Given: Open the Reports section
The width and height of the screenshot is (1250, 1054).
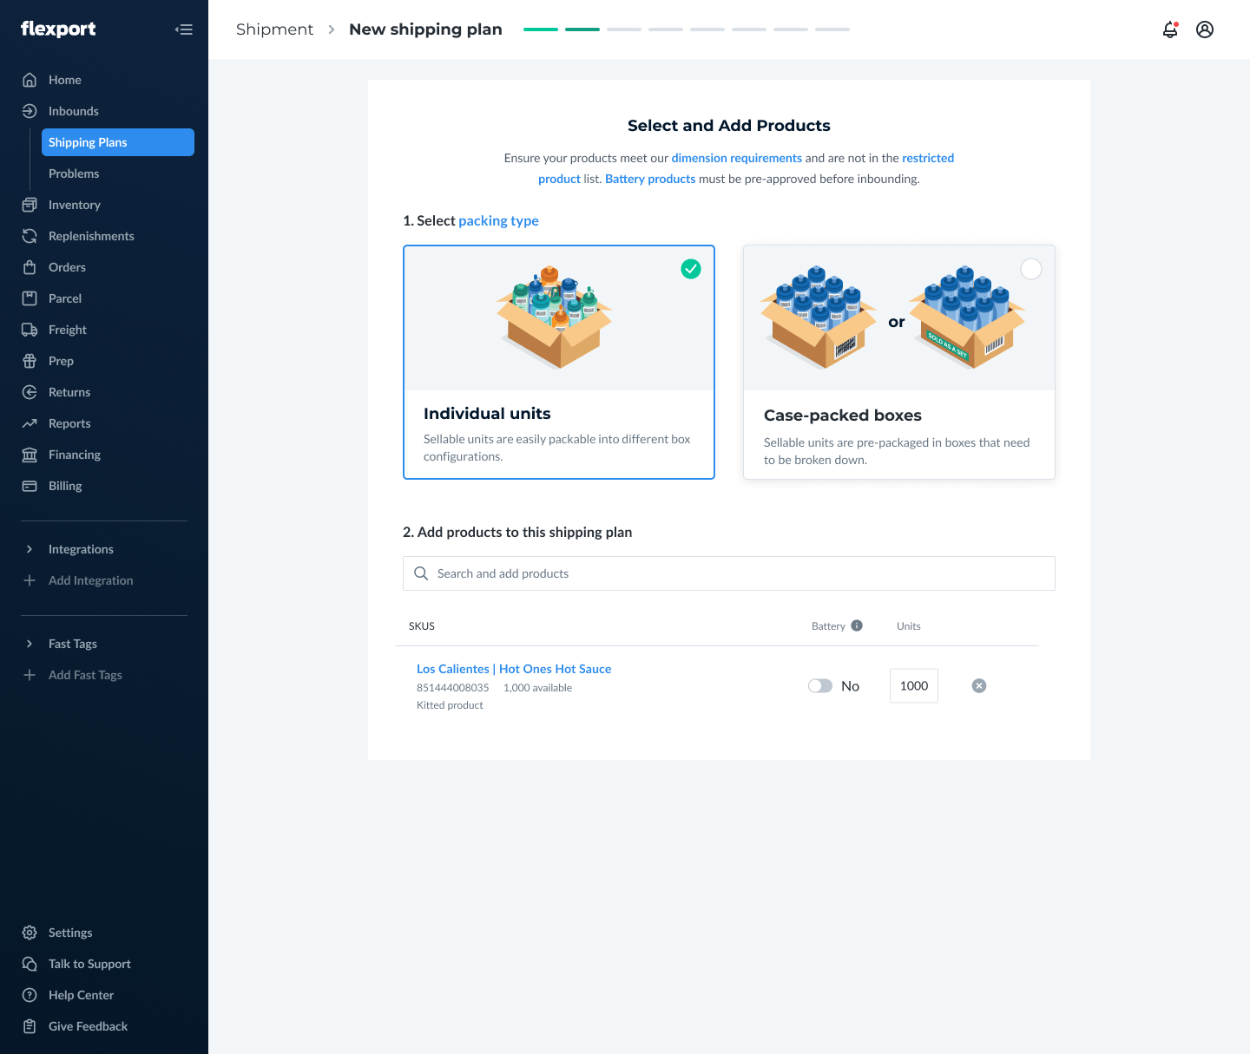Looking at the screenshot, I should pos(69,423).
